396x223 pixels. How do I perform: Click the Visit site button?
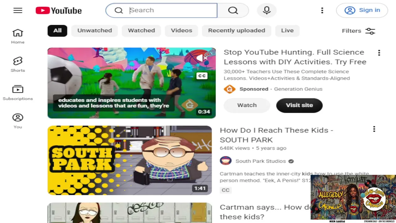coord(299,105)
